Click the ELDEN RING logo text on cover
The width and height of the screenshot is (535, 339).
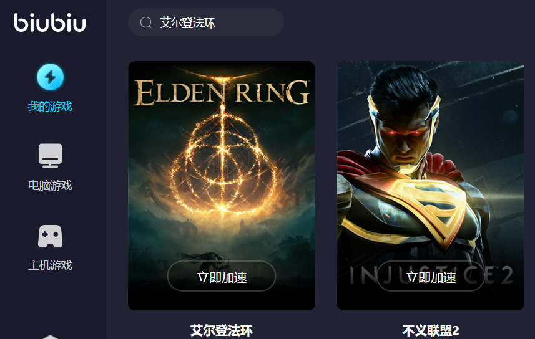(222, 93)
